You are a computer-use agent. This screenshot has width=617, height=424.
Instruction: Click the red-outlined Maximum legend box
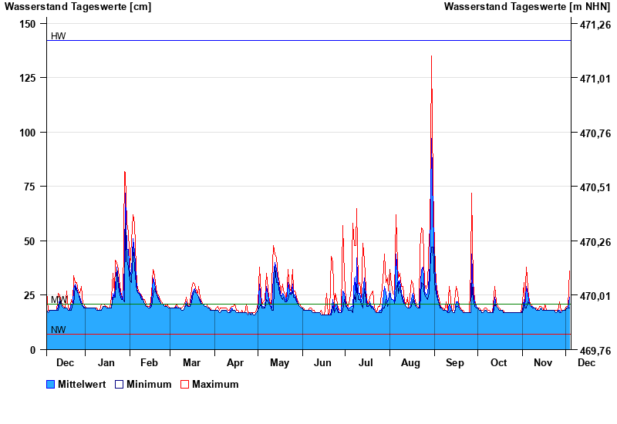tap(184, 384)
